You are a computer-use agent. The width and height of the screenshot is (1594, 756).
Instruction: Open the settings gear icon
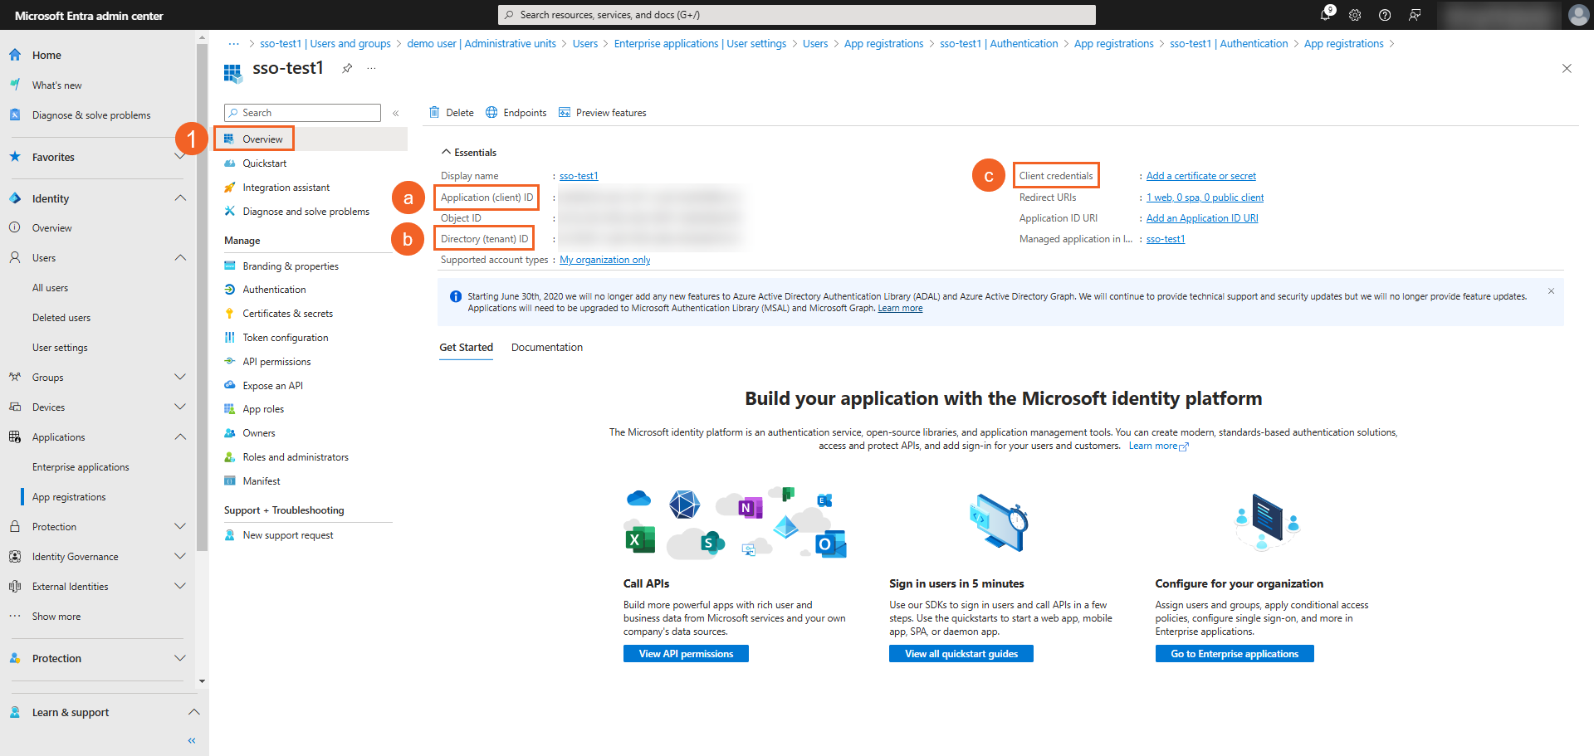coord(1355,15)
